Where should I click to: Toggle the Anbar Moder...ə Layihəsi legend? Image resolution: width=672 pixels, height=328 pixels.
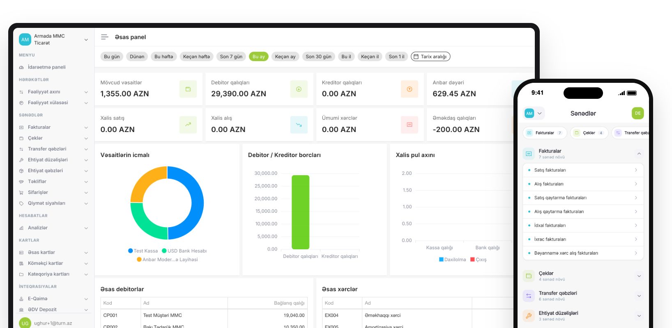pyautogui.click(x=167, y=260)
